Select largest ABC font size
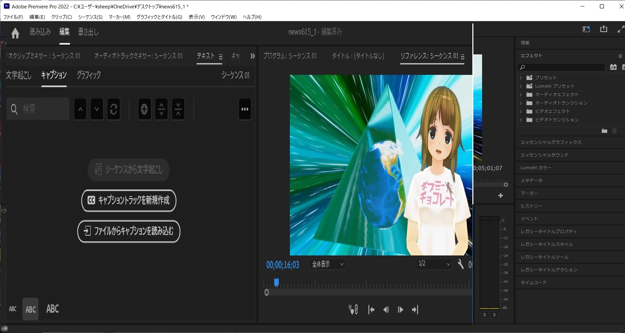Screen dimensions: 625x333 point(53,309)
